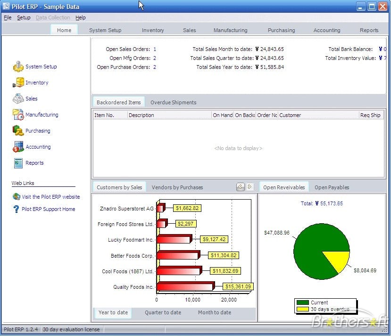
Task: Open the Sales cash register icon
Action: (18, 99)
